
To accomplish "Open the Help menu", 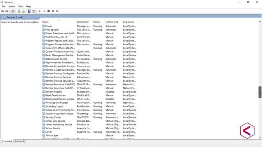I will pos(28,7).
